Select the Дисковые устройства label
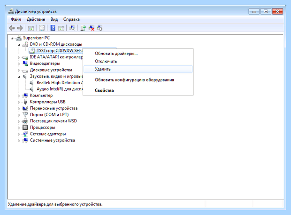The width and height of the screenshot is (291, 215). pos(51,70)
